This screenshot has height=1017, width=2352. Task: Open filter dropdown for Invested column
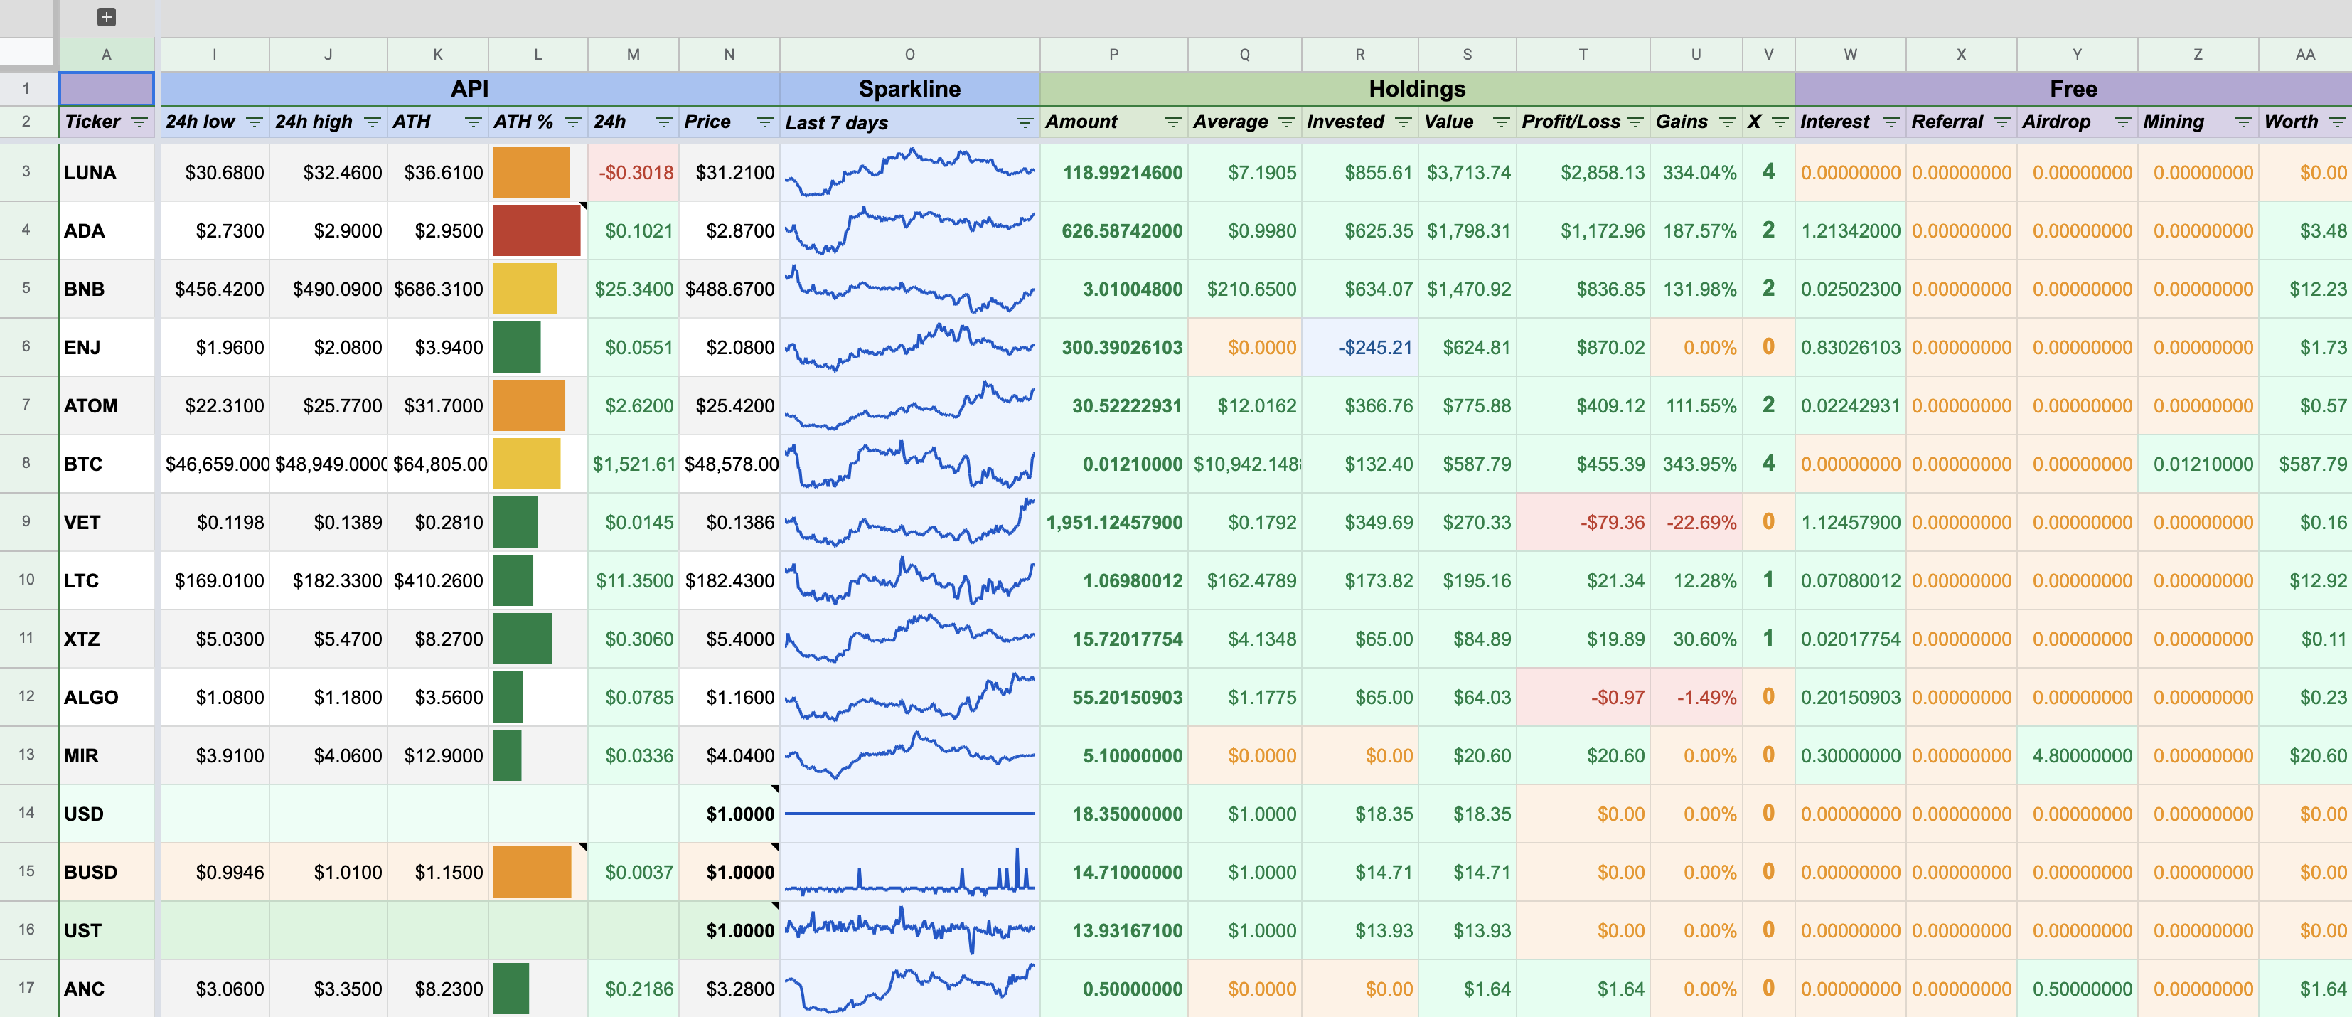[1404, 122]
